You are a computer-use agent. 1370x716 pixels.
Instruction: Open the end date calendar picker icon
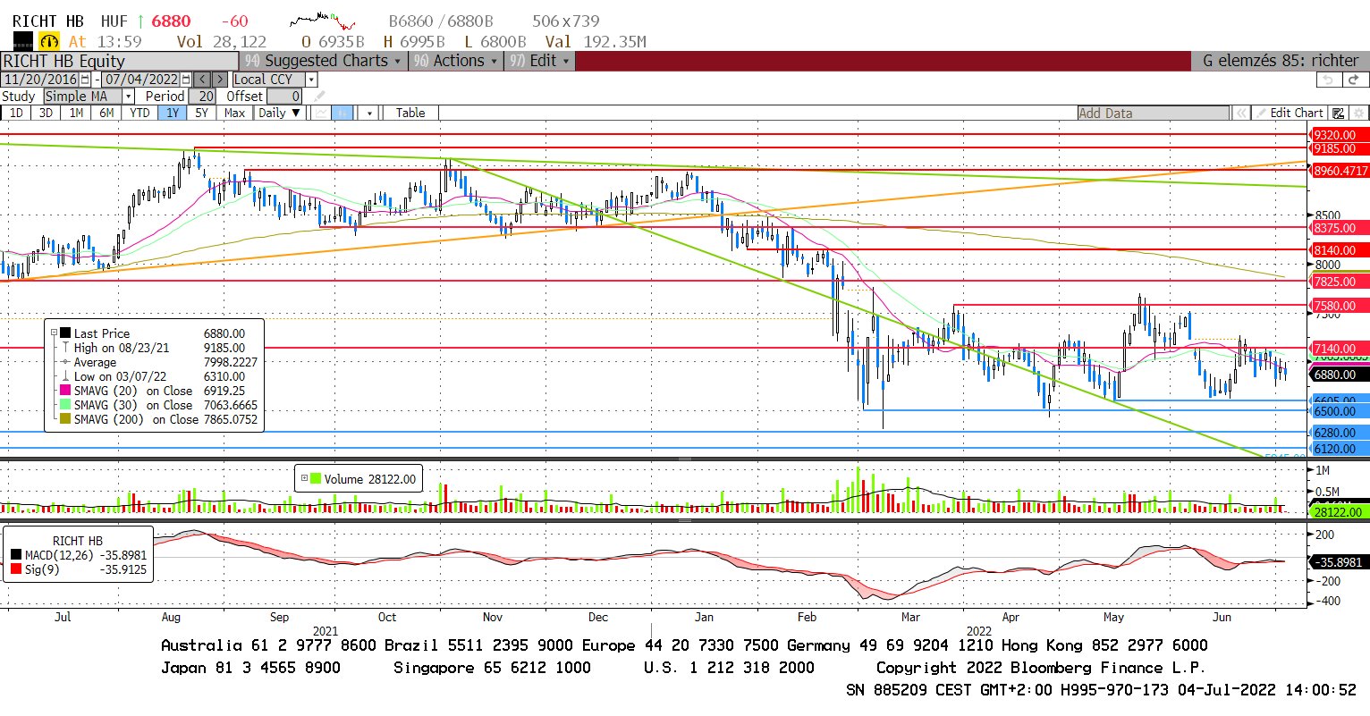(x=185, y=80)
